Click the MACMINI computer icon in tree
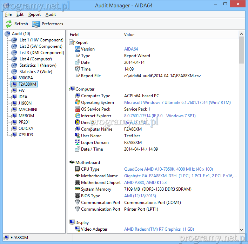Image resolution: width=248 pixels, height=244 pixels. click(x=14, y=110)
